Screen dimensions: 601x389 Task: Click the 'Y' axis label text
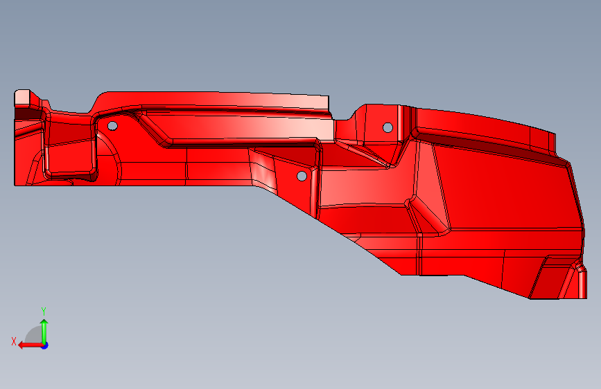[44, 311]
